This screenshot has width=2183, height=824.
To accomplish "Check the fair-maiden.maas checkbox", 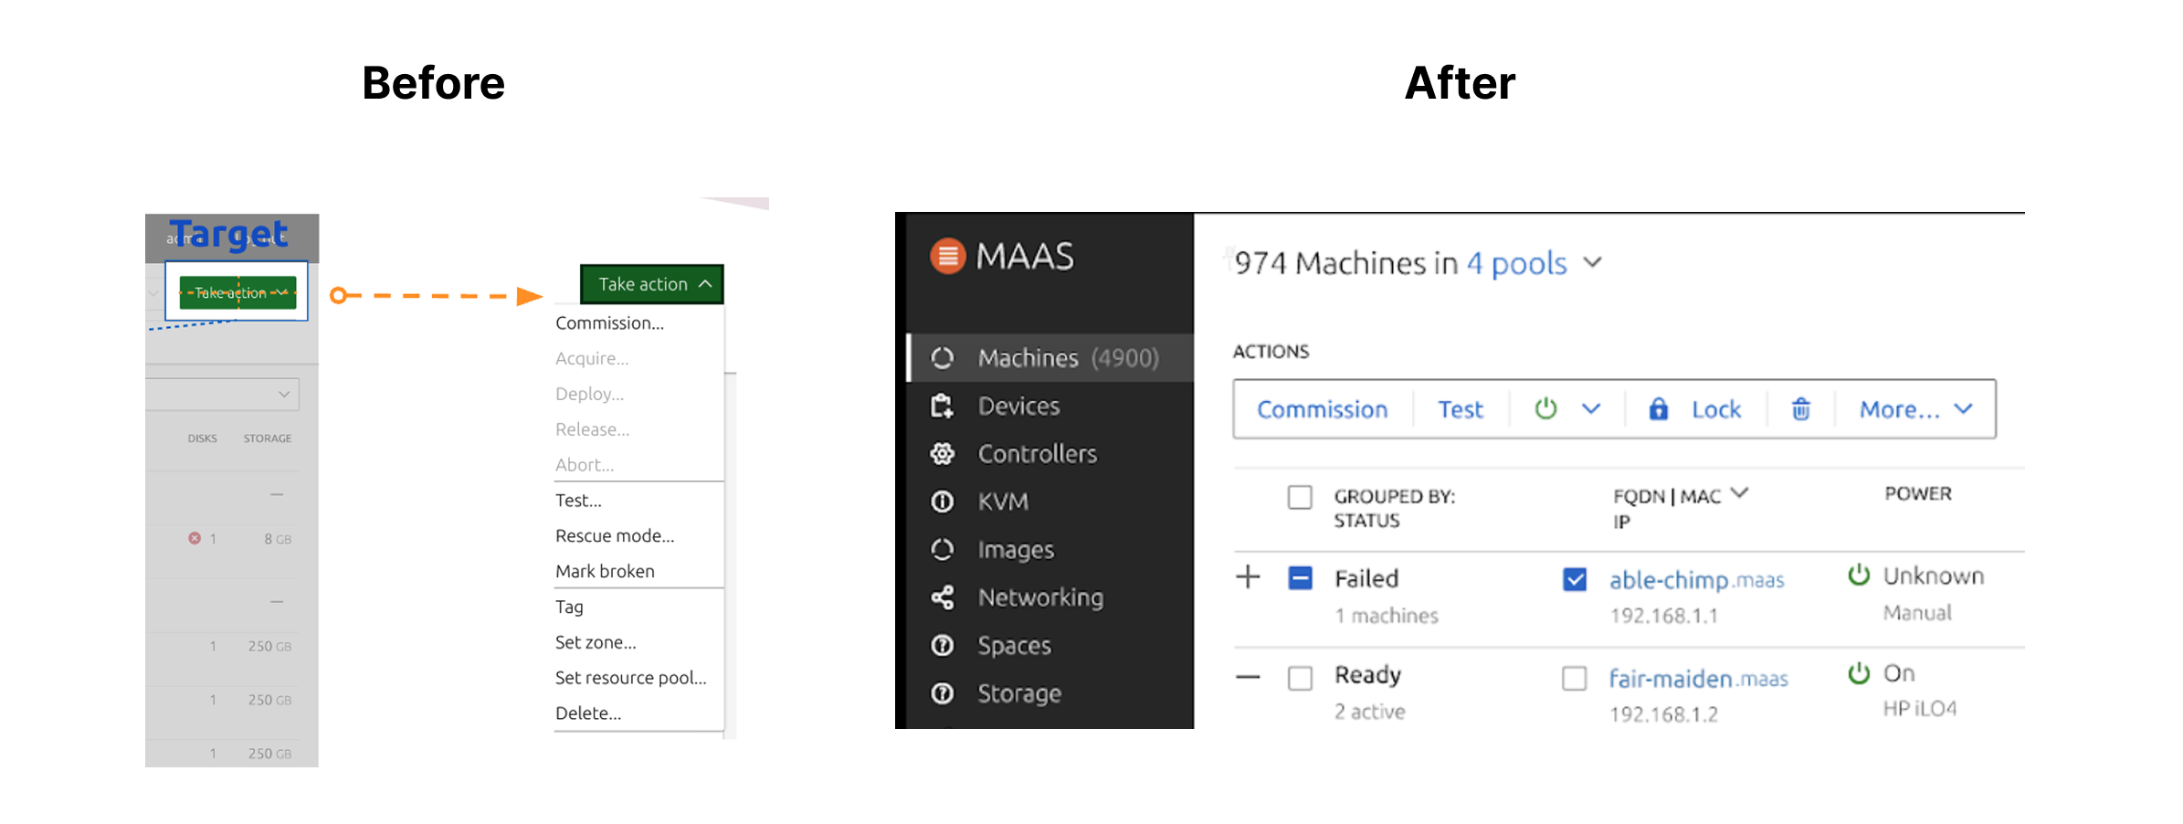I will [x=1575, y=679].
